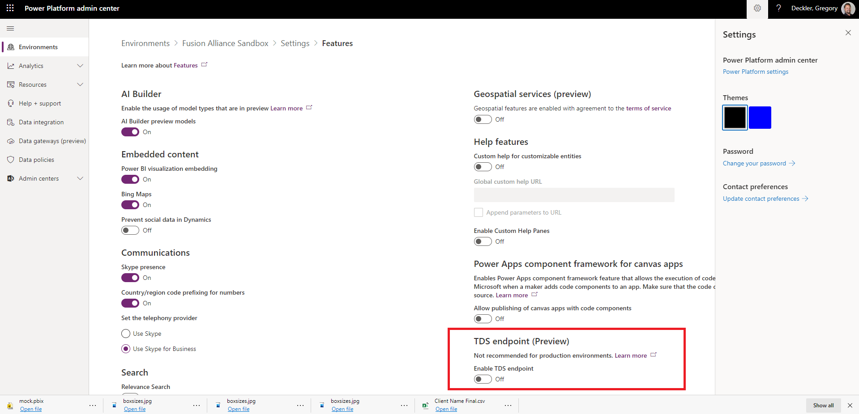Open more options for mock.pbix download
This screenshot has width=859, height=414.
coord(93,406)
